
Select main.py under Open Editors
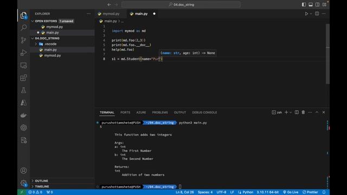53,32
